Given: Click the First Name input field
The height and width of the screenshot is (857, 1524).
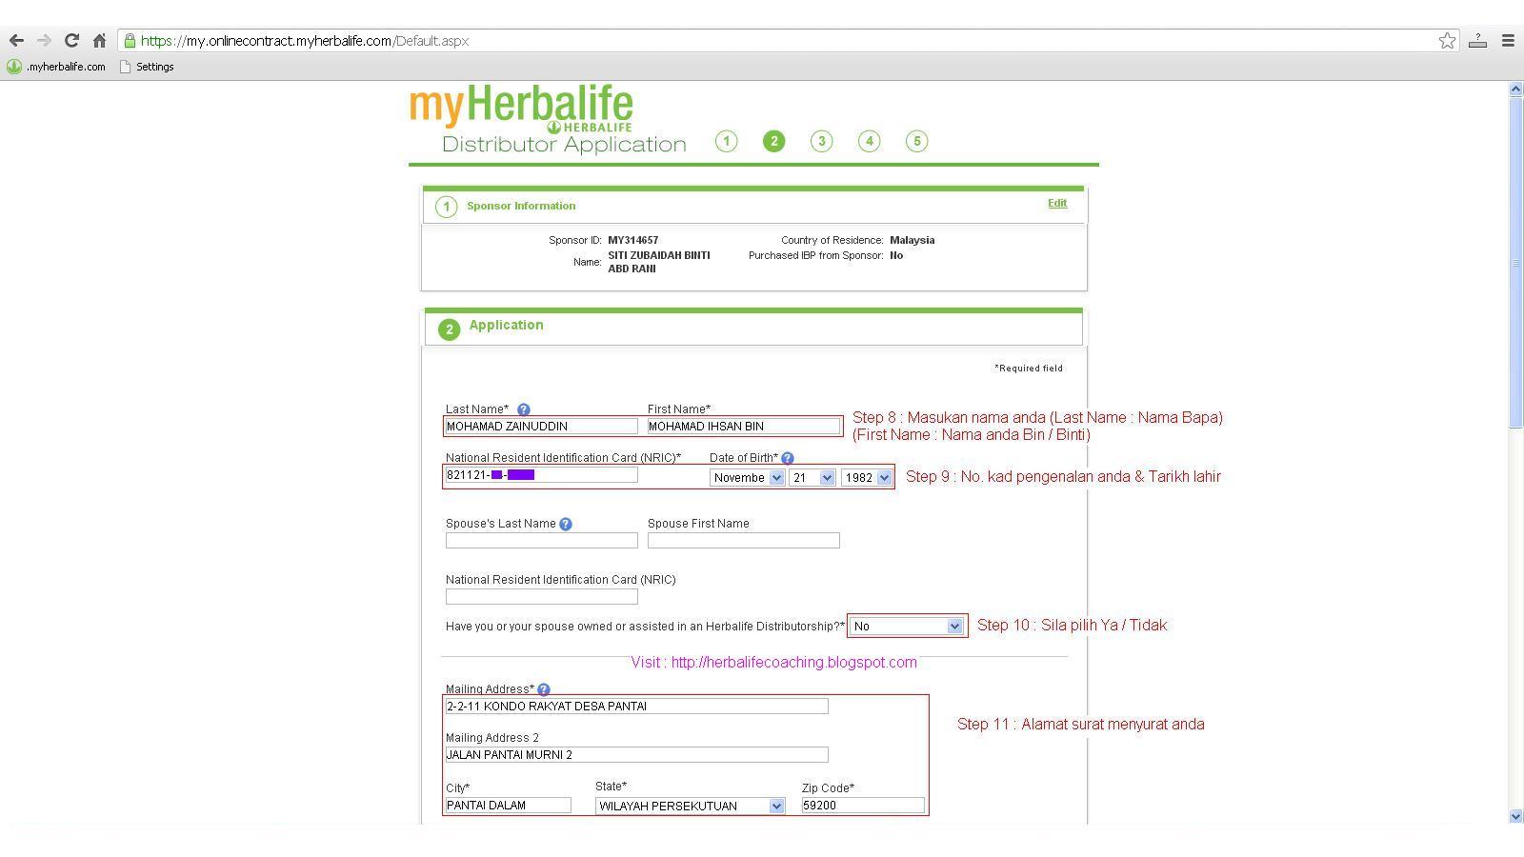Looking at the screenshot, I should click(x=743, y=426).
